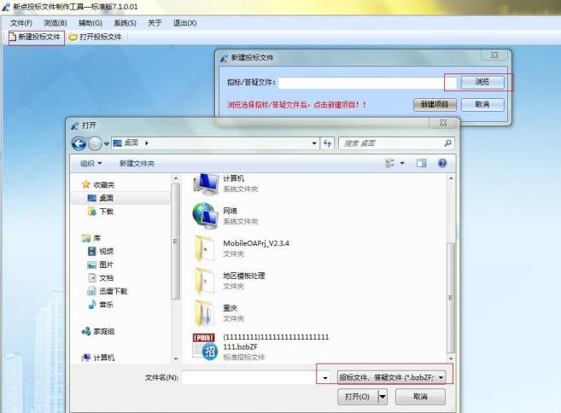This screenshot has height=413, width=561.
Task: Click navigation pane scroll up arrow
Action: pos(175,177)
